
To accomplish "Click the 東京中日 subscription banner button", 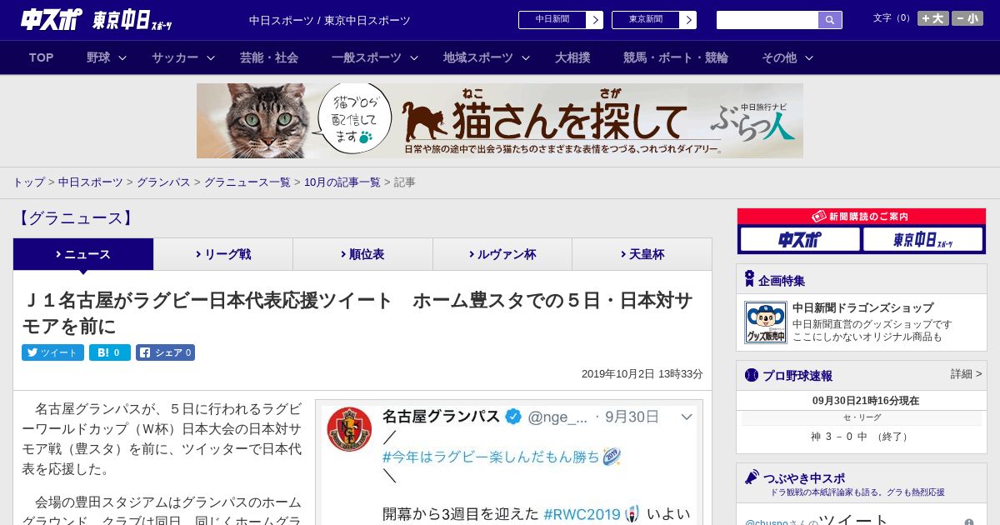I will point(923,240).
